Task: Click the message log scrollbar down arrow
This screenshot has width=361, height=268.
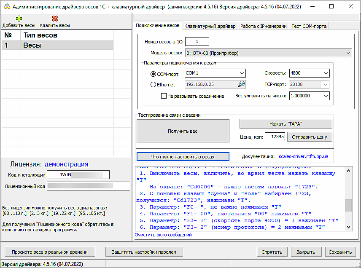Action: [349, 227]
